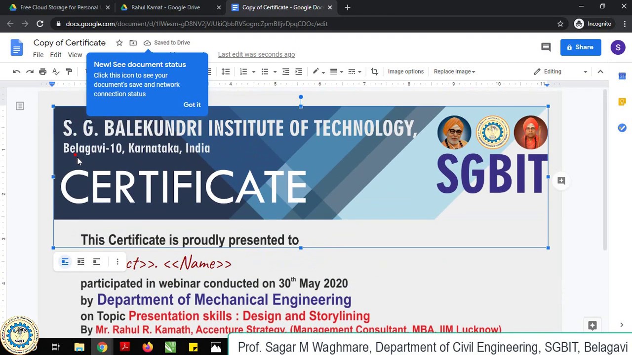Dismiss tooltip with Got it
The image size is (632, 355).
tap(192, 105)
